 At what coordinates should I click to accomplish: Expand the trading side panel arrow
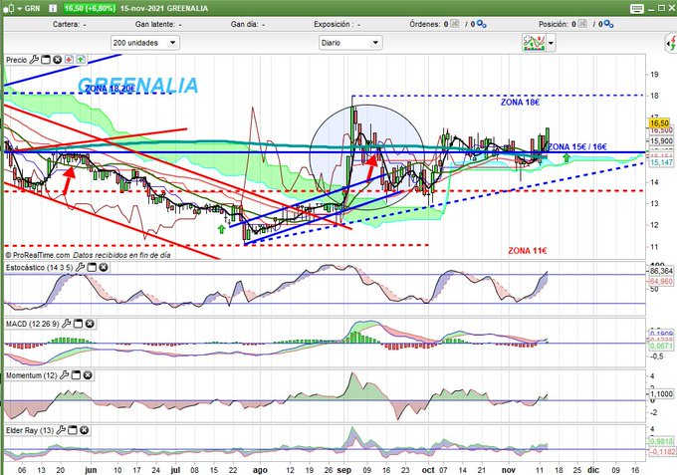coord(670,43)
